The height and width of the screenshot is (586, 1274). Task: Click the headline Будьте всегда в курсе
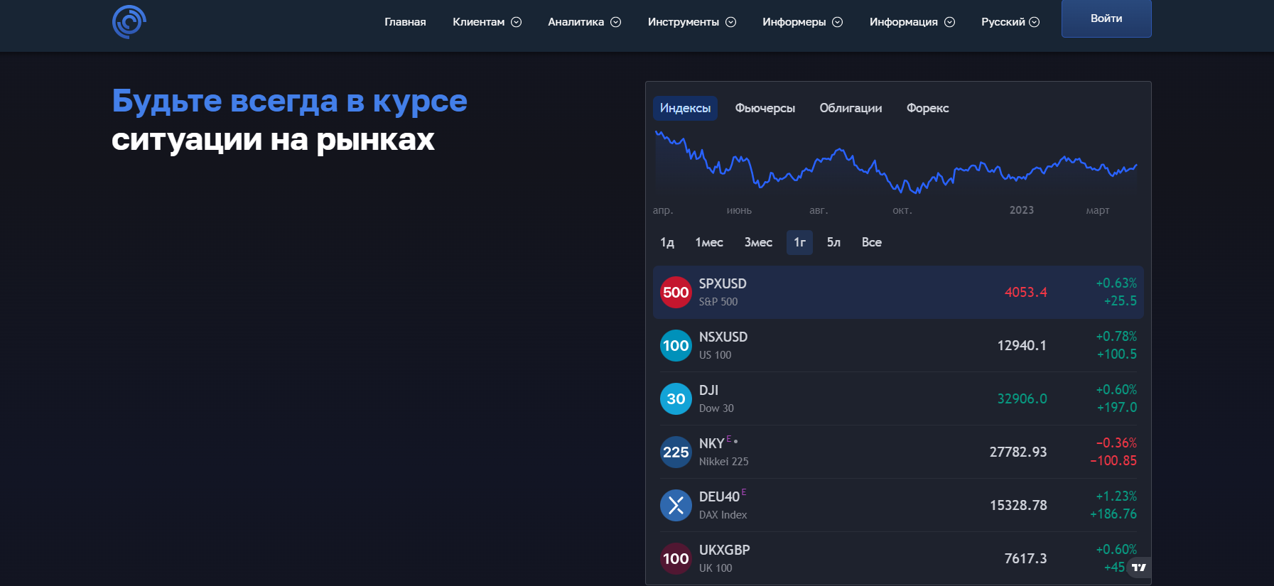click(289, 102)
